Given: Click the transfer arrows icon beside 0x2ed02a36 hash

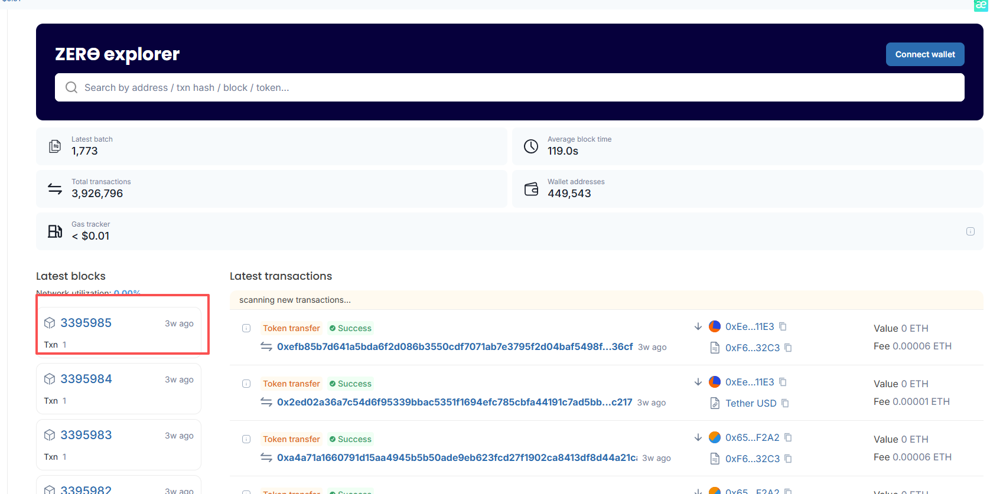Looking at the screenshot, I should [266, 403].
